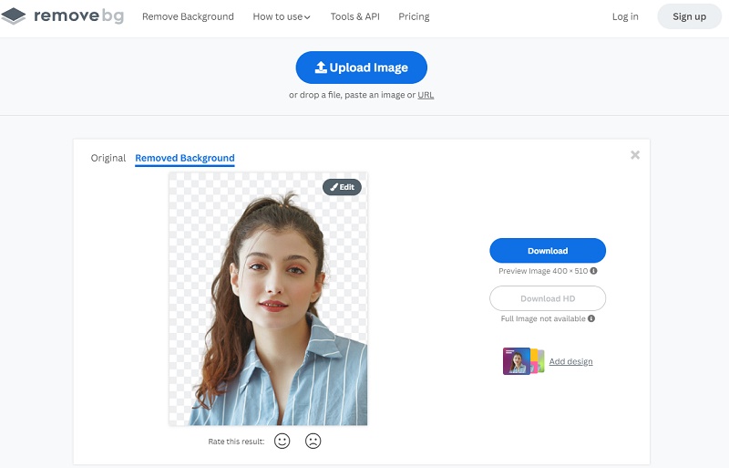Close the result panel with X
729x468 pixels.
(x=635, y=155)
